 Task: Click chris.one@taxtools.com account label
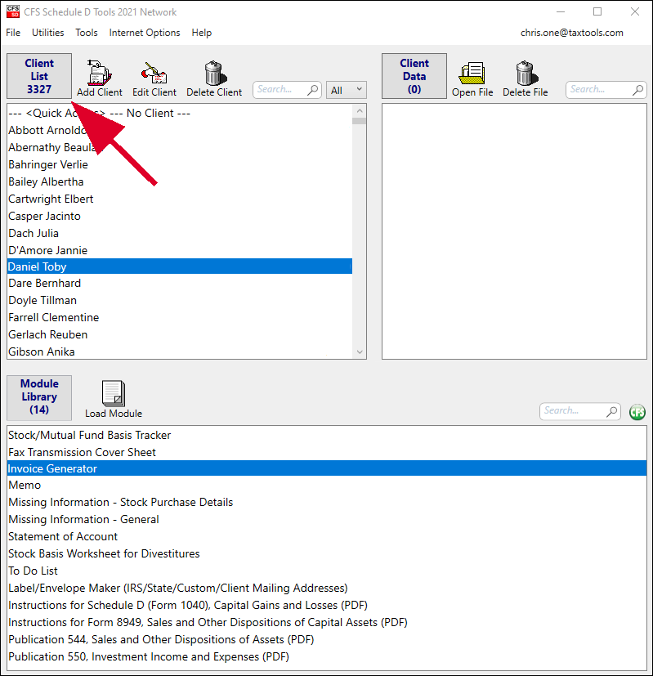point(571,33)
